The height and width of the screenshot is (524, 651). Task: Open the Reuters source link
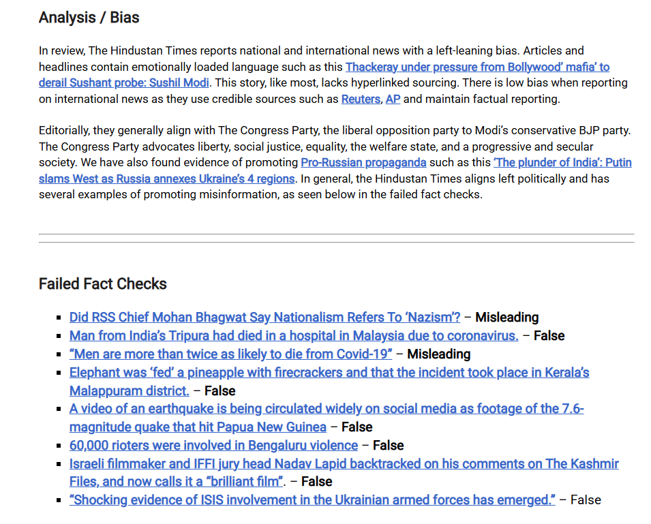(x=361, y=99)
